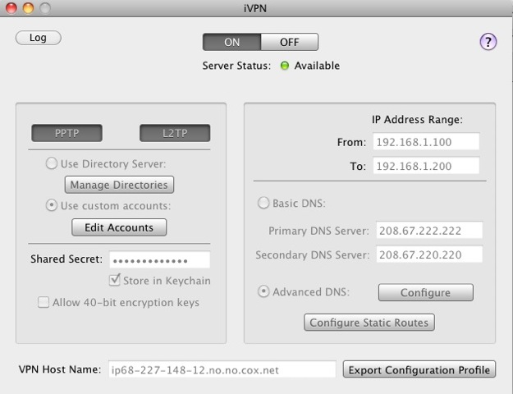The image size is (513, 394).
Task: Enable Allow 40-bit encryption keys
Action: [x=44, y=302]
